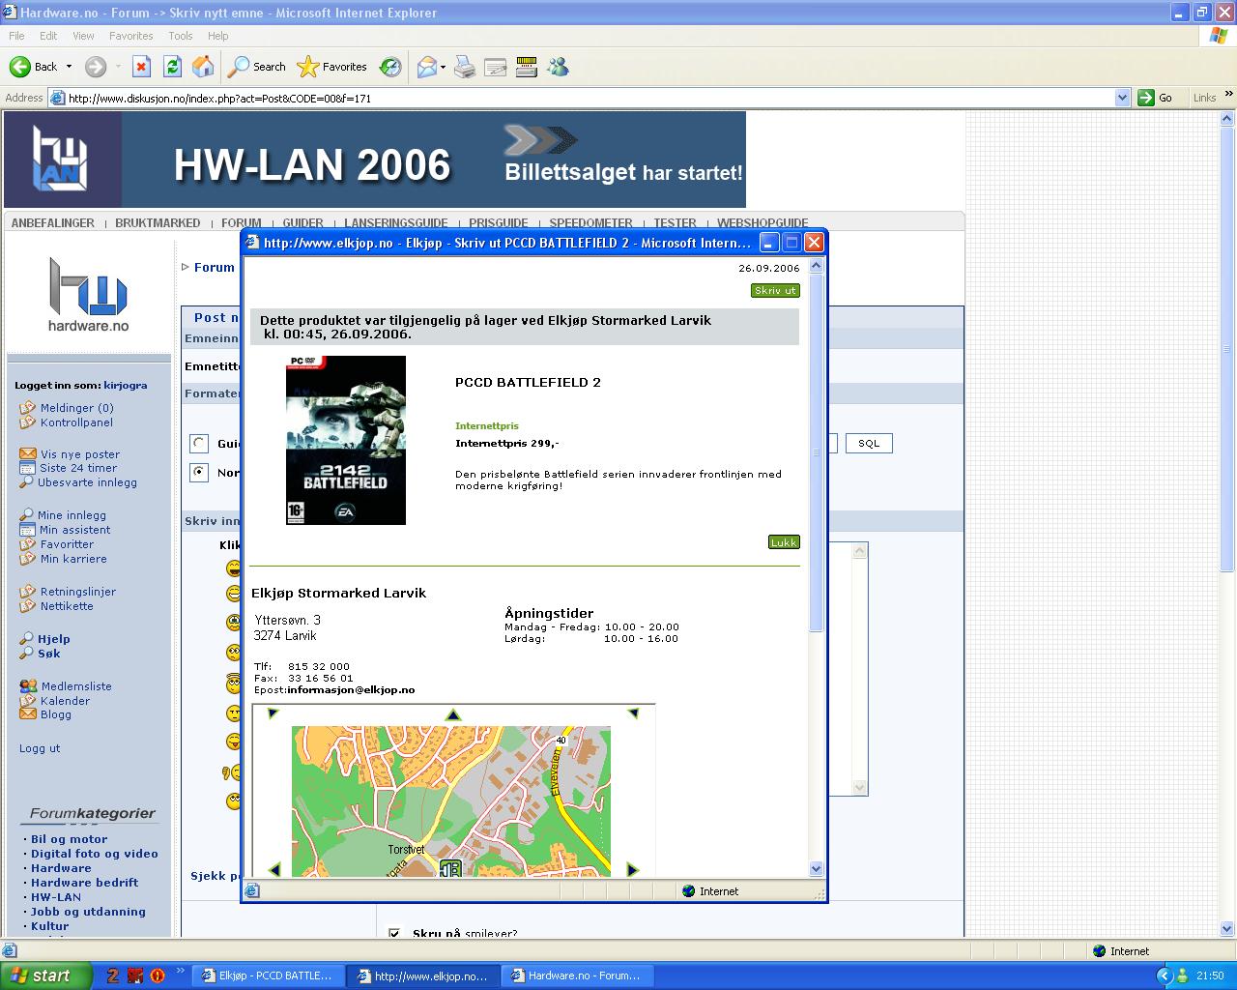
Task: Open the Messenger icon in toolbar
Action: tap(558, 67)
